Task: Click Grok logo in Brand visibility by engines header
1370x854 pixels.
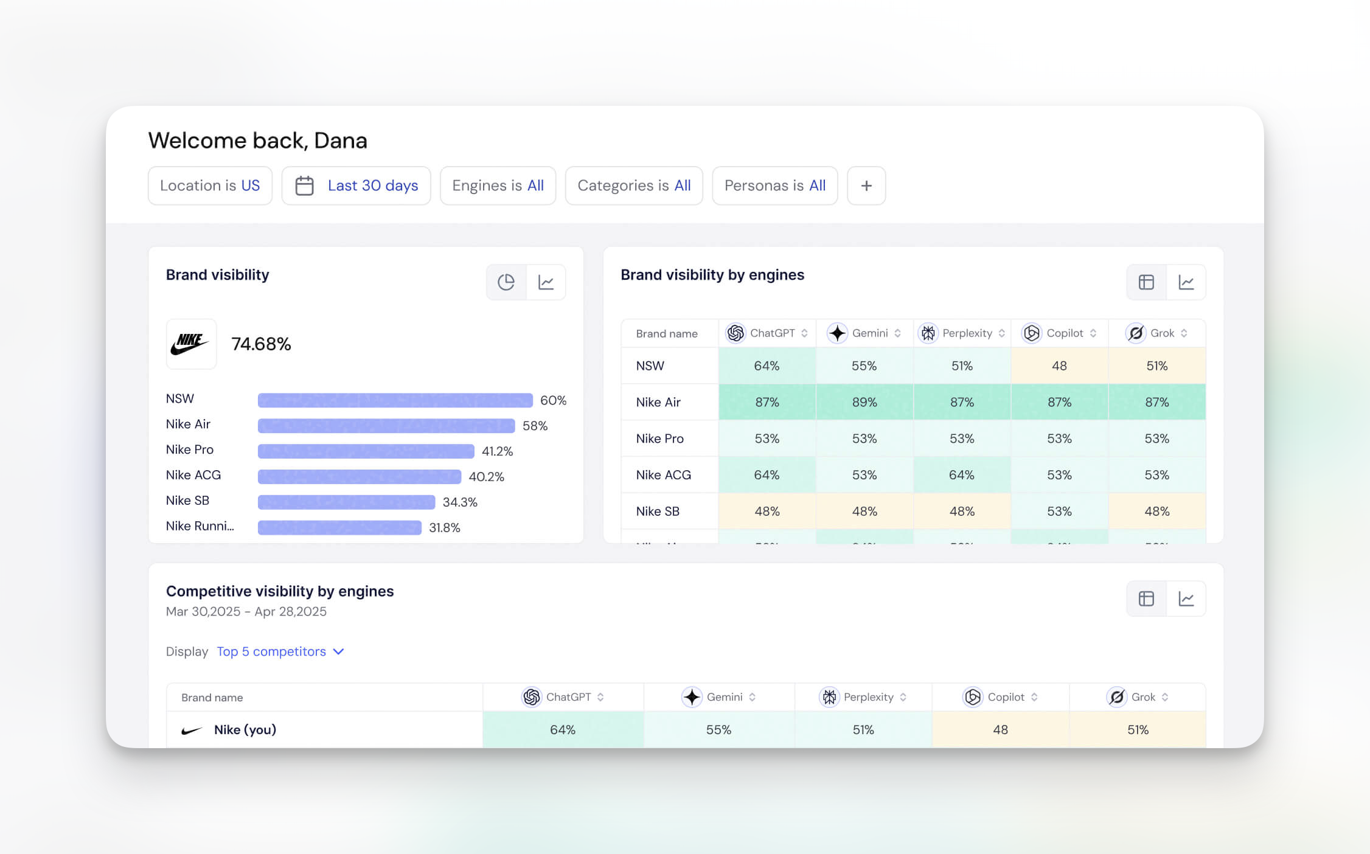Action: (x=1136, y=333)
